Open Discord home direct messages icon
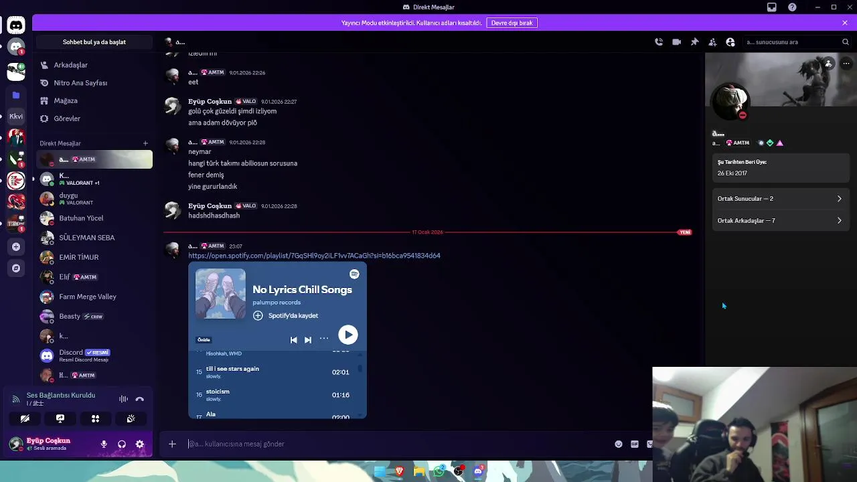Viewport: 857px width, 482px height. (16, 25)
